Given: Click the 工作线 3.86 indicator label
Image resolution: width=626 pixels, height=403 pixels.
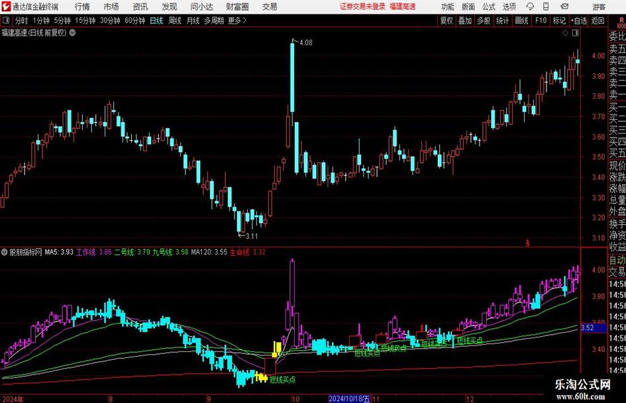Looking at the screenshot, I should pos(94,251).
